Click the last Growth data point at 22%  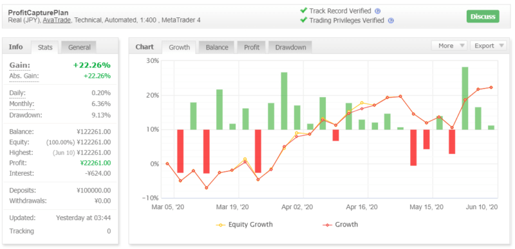[x=491, y=88]
